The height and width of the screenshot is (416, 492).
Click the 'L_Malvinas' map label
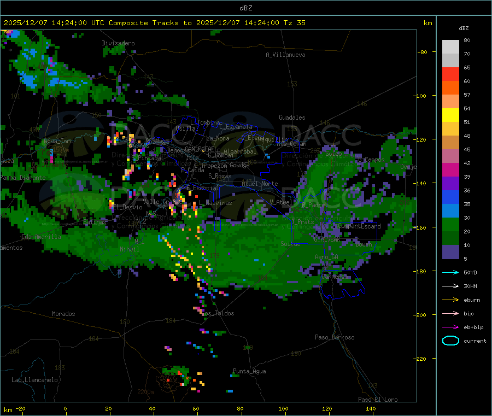(x=215, y=203)
